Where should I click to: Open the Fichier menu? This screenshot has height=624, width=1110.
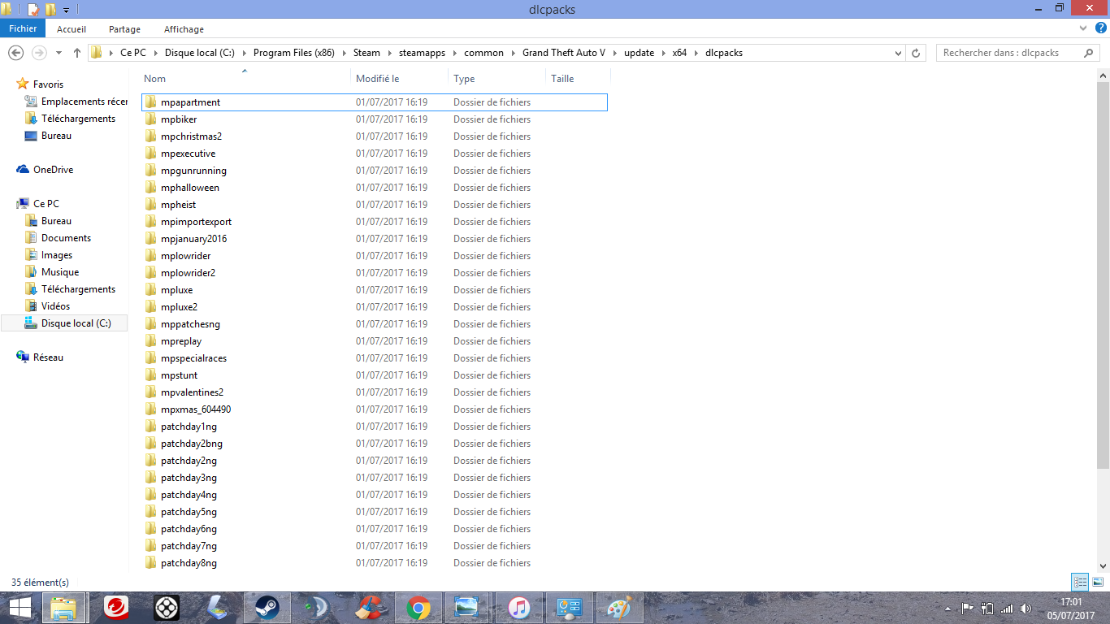click(x=23, y=28)
